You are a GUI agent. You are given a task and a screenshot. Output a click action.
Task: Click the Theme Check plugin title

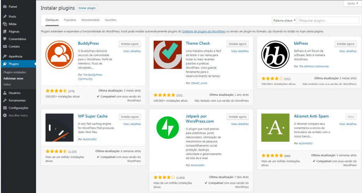coord(198,44)
